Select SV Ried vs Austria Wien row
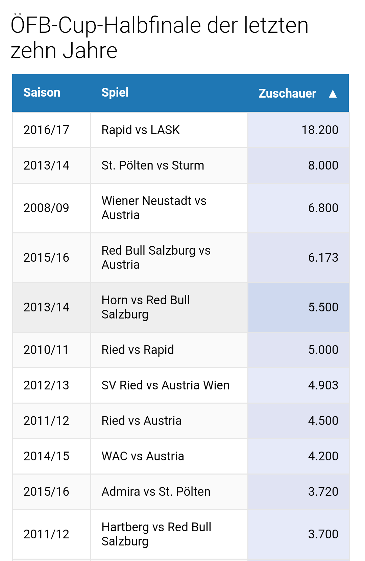 tap(181, 385)
